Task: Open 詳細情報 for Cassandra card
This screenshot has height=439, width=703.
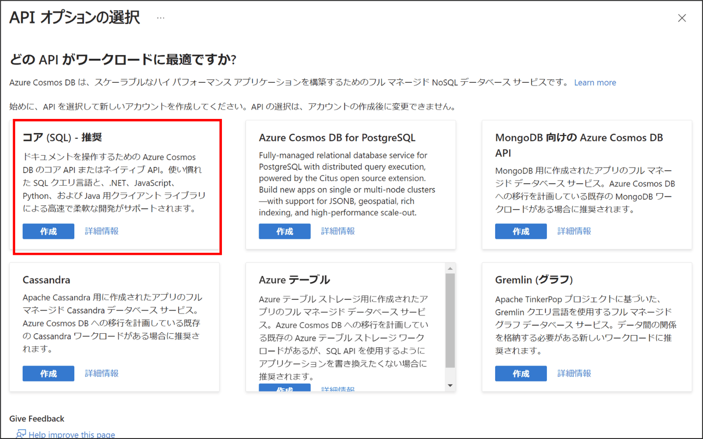Action: pos(102,373)
